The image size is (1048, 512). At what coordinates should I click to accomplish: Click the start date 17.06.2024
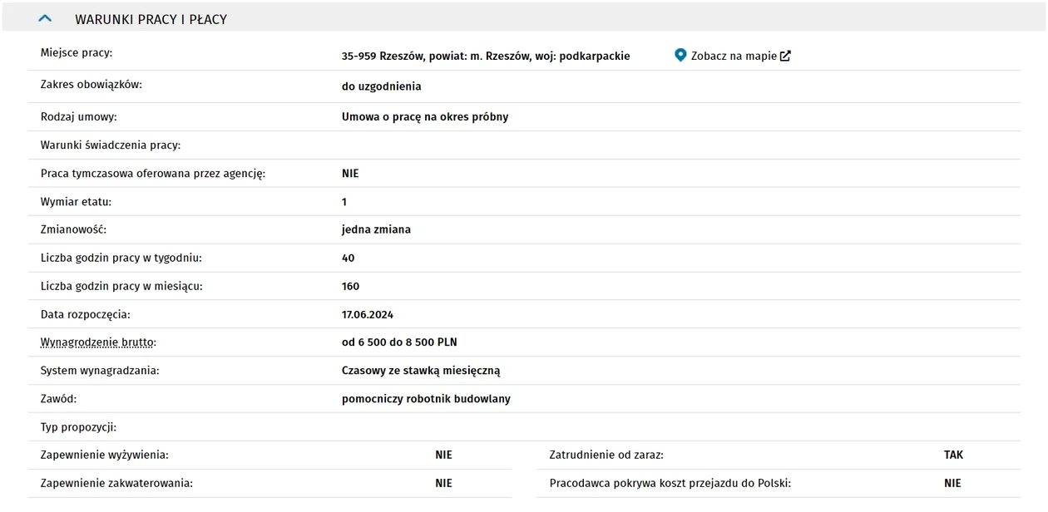pos(368,314)
